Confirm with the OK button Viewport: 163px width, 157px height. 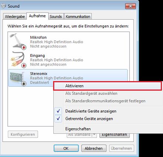66,148
